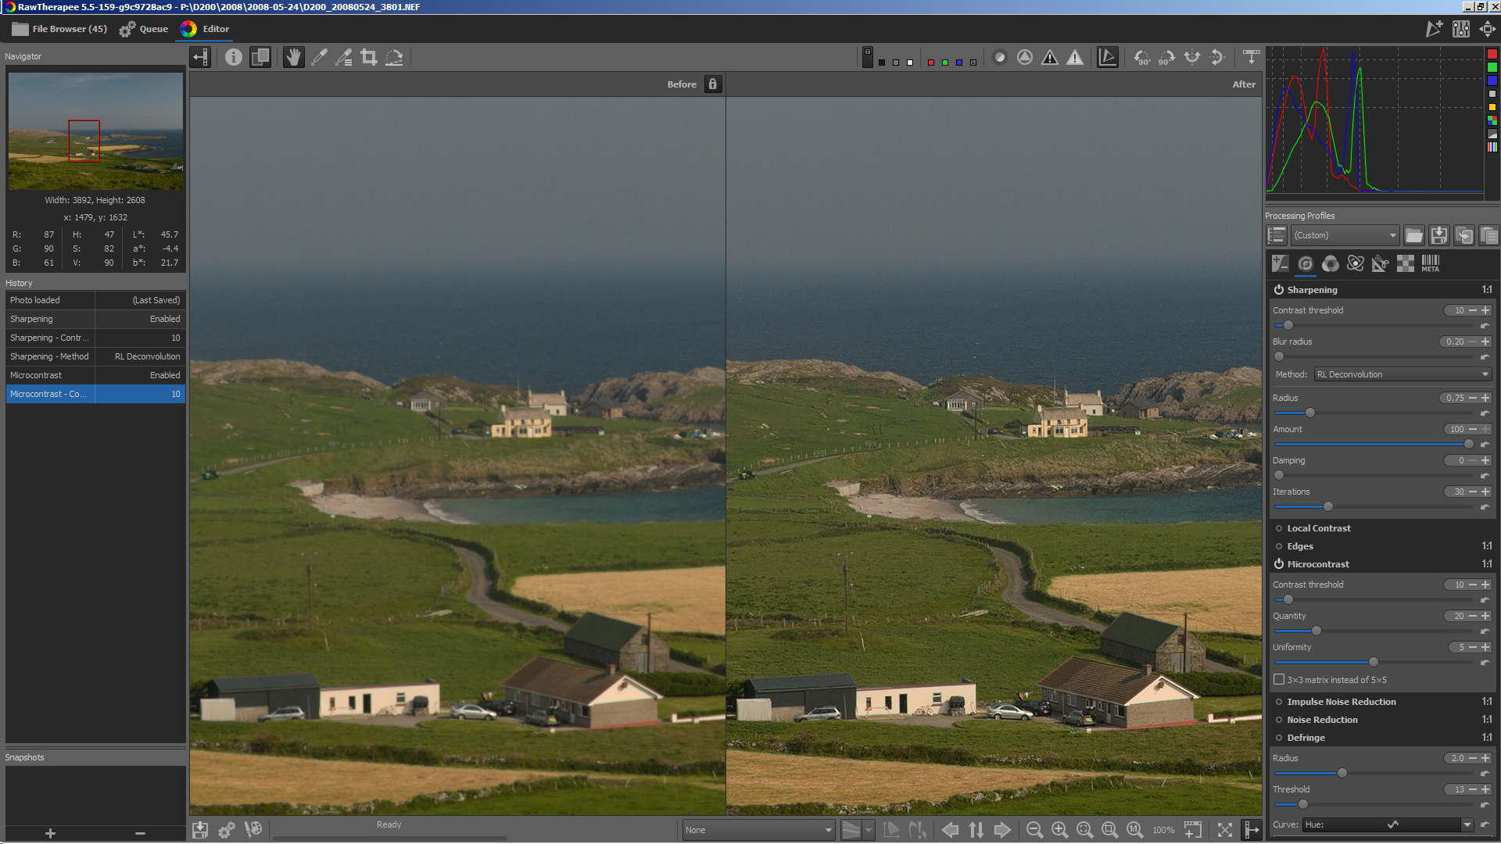Enable Noise Reduction tool
This screenshot has width=1501, height=844.
(x=1279, y=720)
